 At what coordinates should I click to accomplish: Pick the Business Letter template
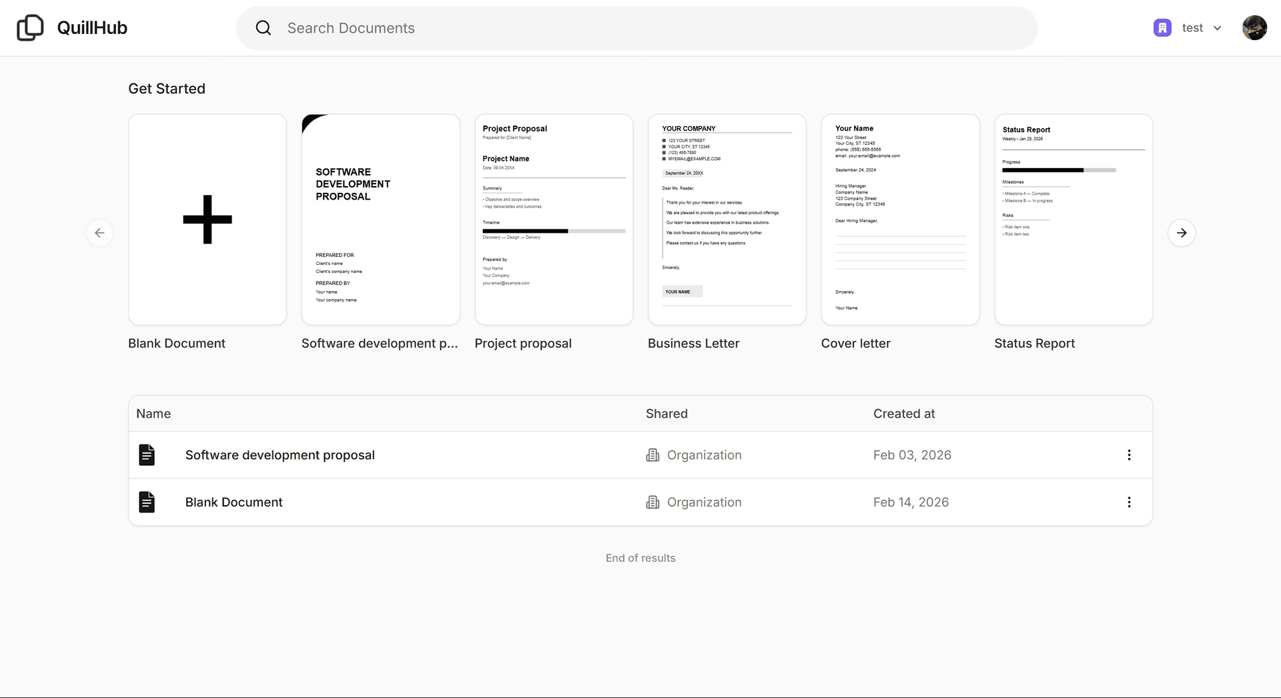click(x=727, y=220)
